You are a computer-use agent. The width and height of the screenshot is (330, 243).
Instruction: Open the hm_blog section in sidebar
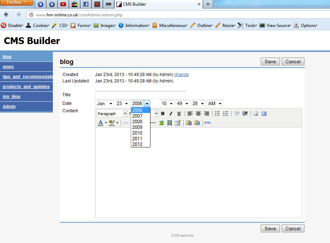pyautogui.click(x=11, y=97)
